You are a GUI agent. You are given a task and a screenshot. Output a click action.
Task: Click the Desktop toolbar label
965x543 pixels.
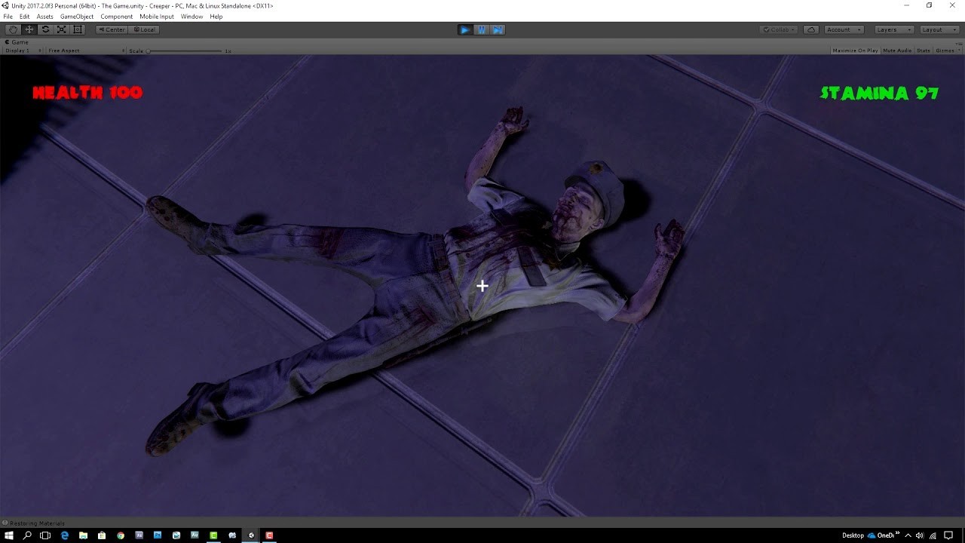(853, 535)
